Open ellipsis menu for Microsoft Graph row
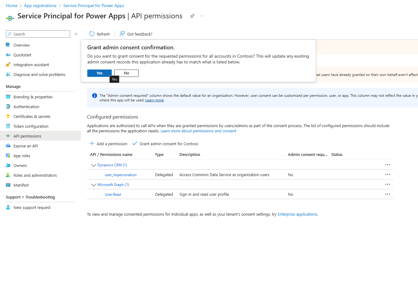 pyautogui.click(x=388, y=184)
